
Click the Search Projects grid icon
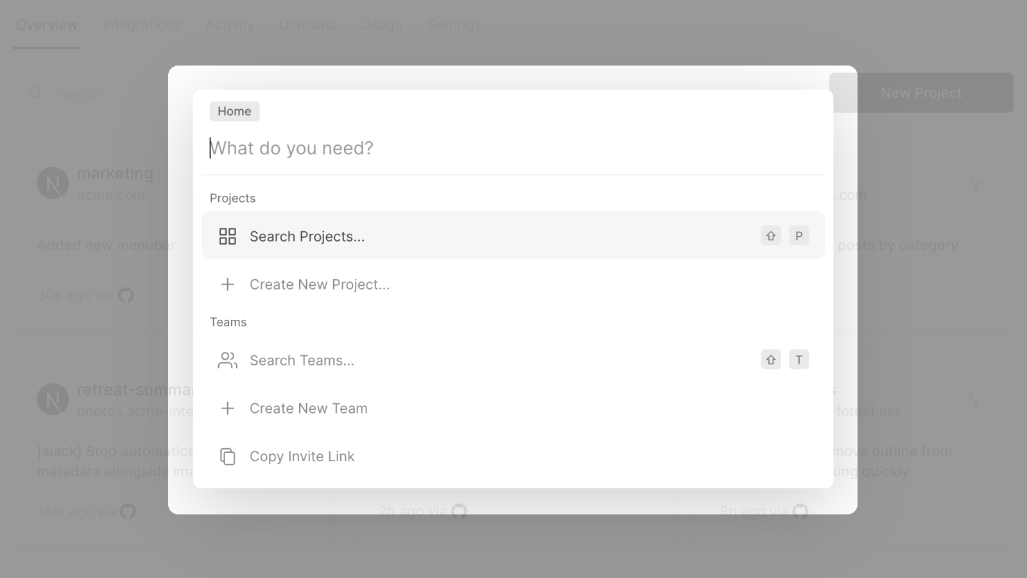pos(227,236)
